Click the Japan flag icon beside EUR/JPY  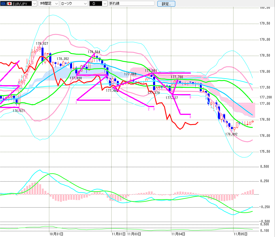point(10,4)
